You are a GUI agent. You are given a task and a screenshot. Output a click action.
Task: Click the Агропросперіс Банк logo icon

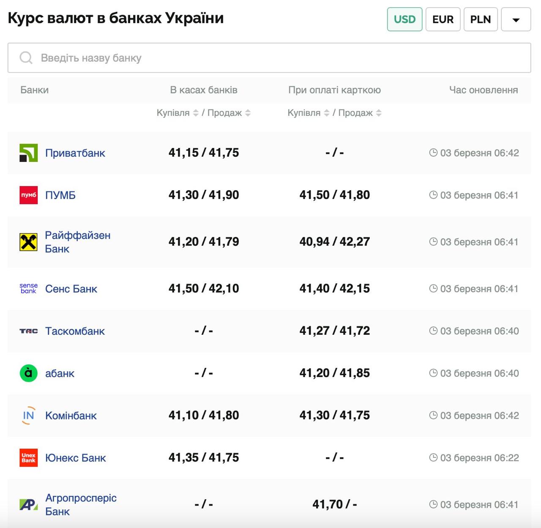pyautogui.click(x=28, y=504)
